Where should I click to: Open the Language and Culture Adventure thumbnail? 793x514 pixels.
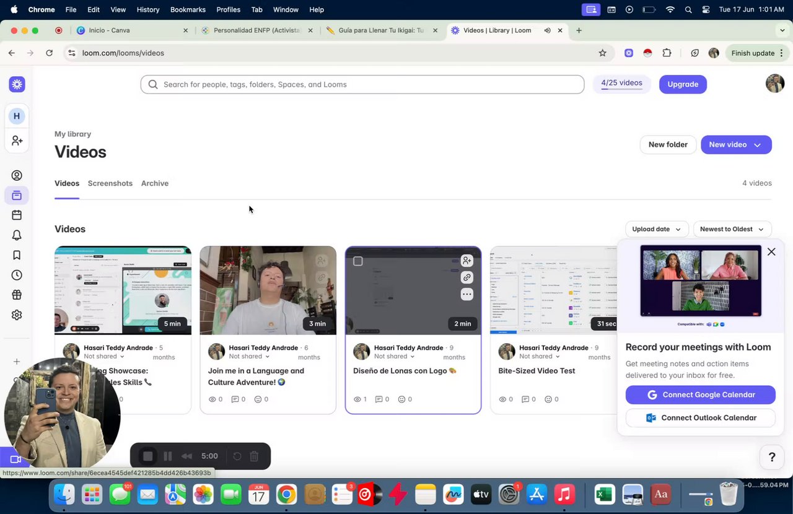(x=268, y=290)
